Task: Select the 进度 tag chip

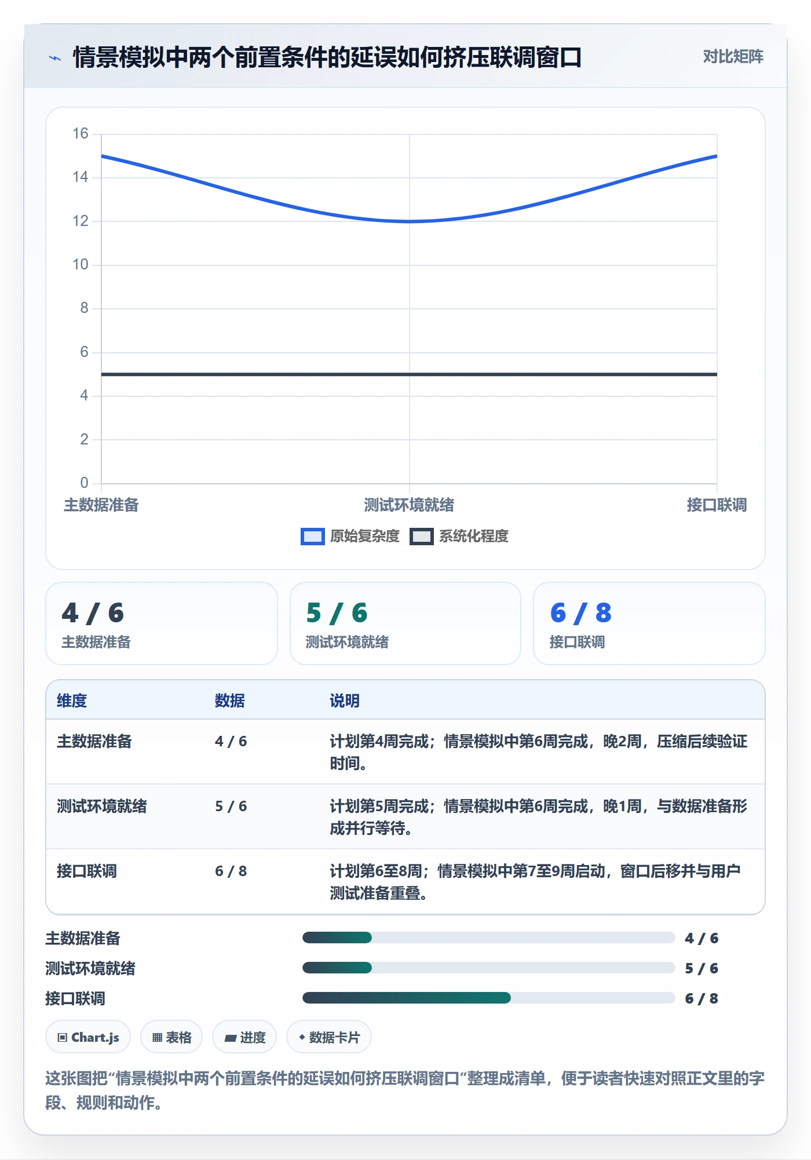Action: point(244,1037)
